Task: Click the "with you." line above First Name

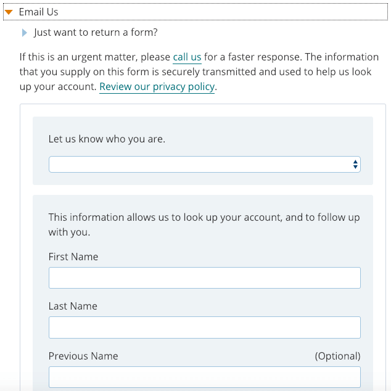Action: 69,233
